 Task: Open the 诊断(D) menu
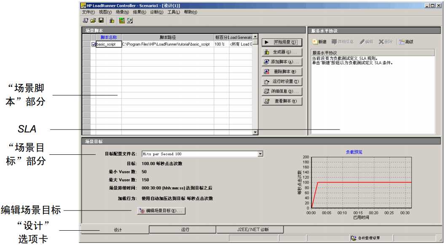coord(157,12)
